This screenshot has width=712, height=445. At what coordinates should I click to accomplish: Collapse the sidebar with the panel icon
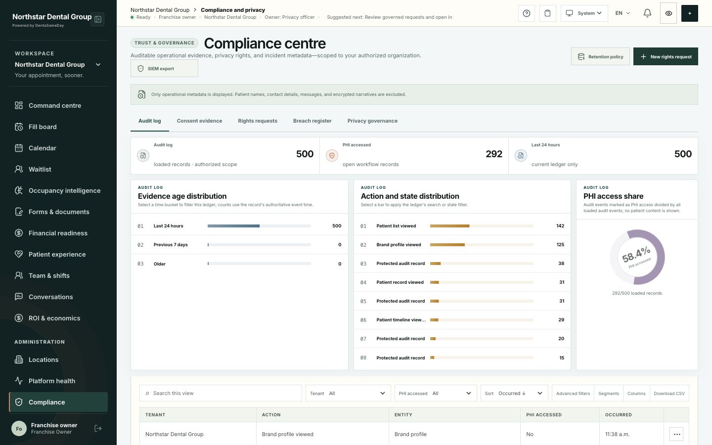pyautogui.click(x=98, y=19)
